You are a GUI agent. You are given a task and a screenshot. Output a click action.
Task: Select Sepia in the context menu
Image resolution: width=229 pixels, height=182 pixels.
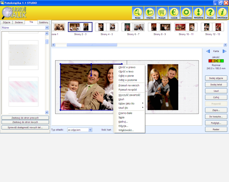pyautogui.click(x=122, y=117)
